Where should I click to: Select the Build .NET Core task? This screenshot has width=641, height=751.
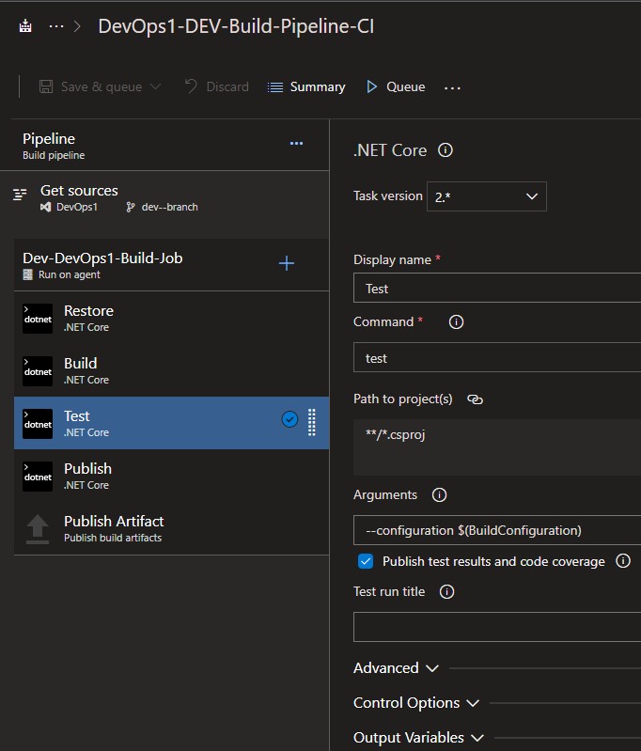pyautogui.click(x=171, y=370)
